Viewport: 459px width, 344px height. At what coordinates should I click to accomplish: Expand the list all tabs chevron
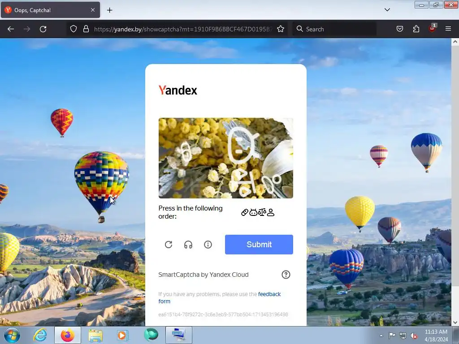pos(387,10)
